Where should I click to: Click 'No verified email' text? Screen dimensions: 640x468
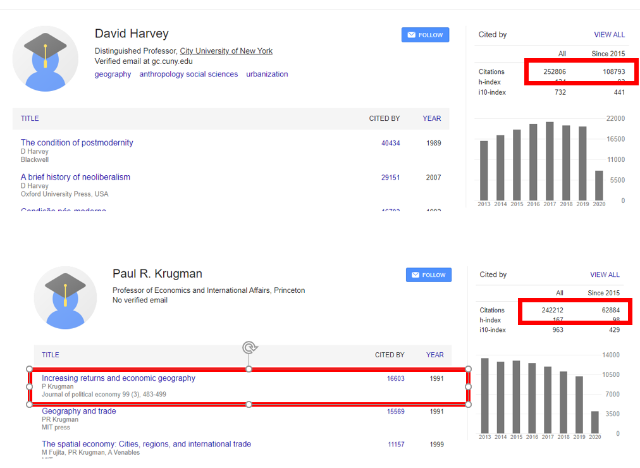140,300
